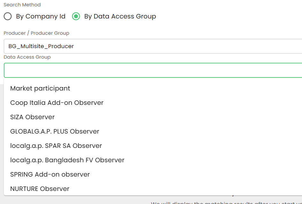Click the matching results message text
Screen dimensions: 302x204
[223, 202]
